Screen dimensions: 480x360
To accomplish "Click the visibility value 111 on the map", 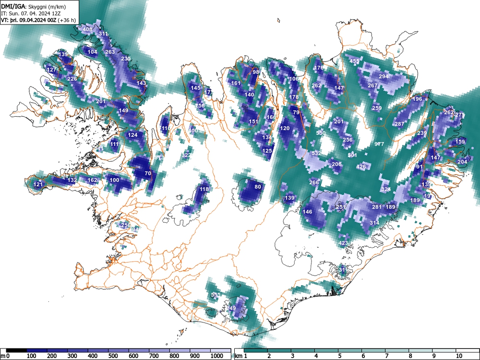I will (x=114, y=144).
